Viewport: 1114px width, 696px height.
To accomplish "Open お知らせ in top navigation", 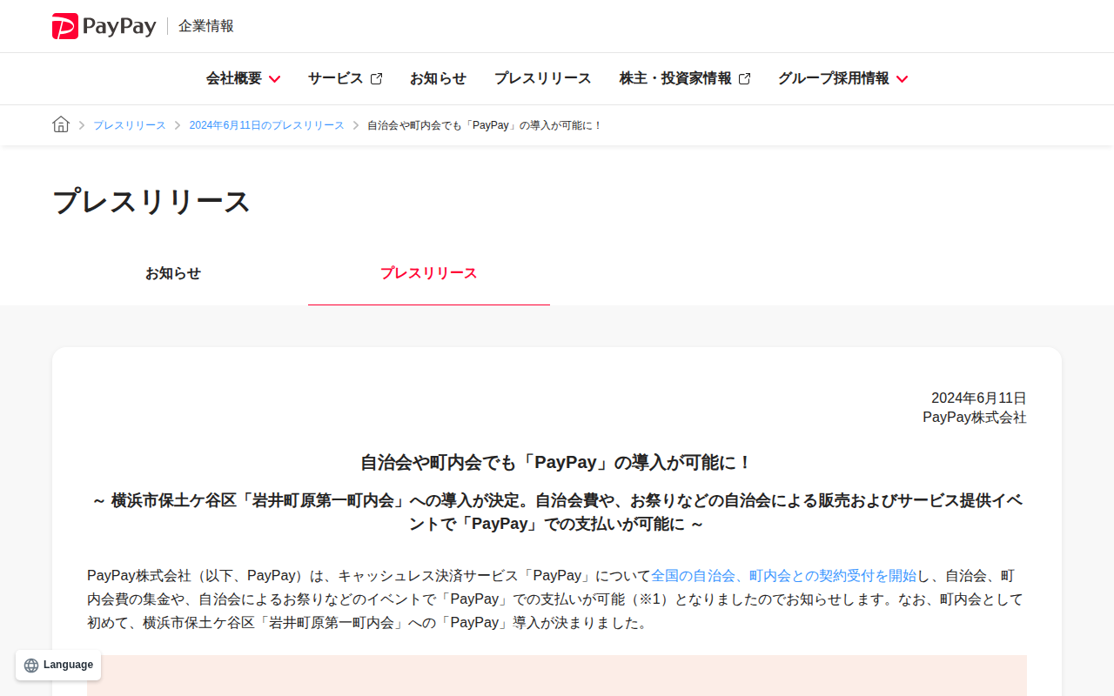I will 438,78.
